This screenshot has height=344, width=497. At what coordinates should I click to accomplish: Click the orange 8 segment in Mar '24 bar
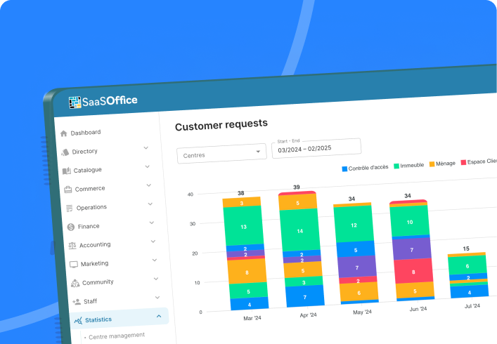(247, 272)
